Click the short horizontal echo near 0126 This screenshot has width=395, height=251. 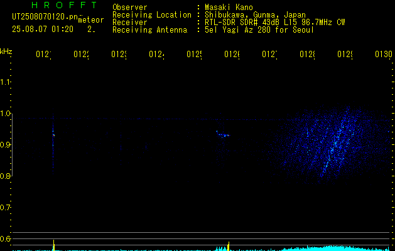[223, 134]
